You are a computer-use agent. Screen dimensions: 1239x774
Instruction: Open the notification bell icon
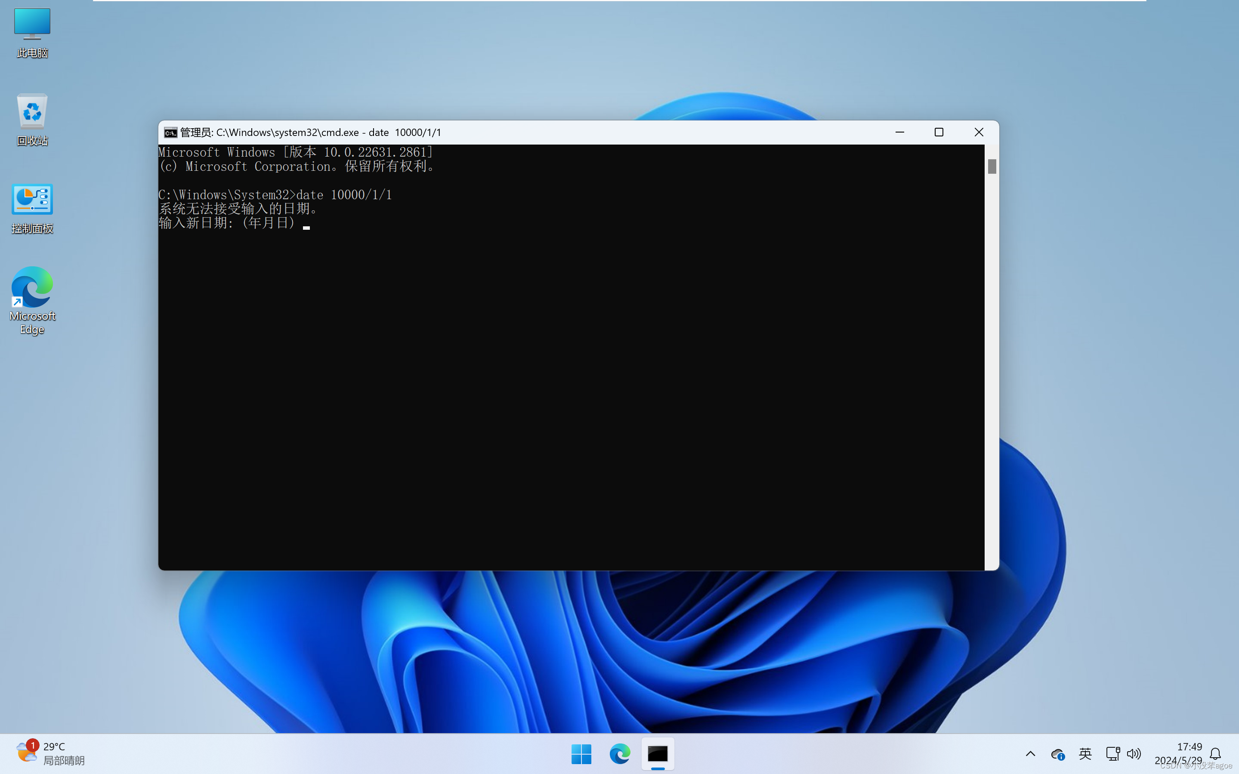pyautogui.click(x=1215, y=753)
